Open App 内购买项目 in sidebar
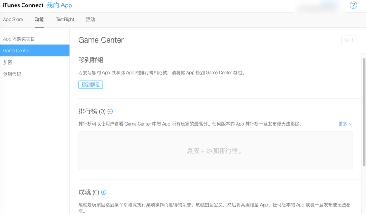This screenshot has width=366, height=214. tap(35, 39)
